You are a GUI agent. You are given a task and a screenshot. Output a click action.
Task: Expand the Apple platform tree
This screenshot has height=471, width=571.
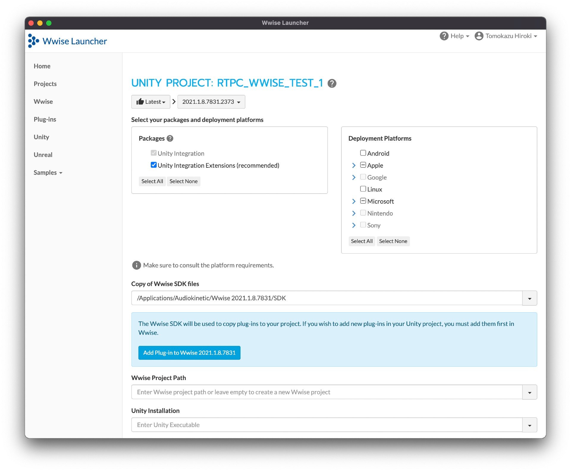(x=354, y=165)
